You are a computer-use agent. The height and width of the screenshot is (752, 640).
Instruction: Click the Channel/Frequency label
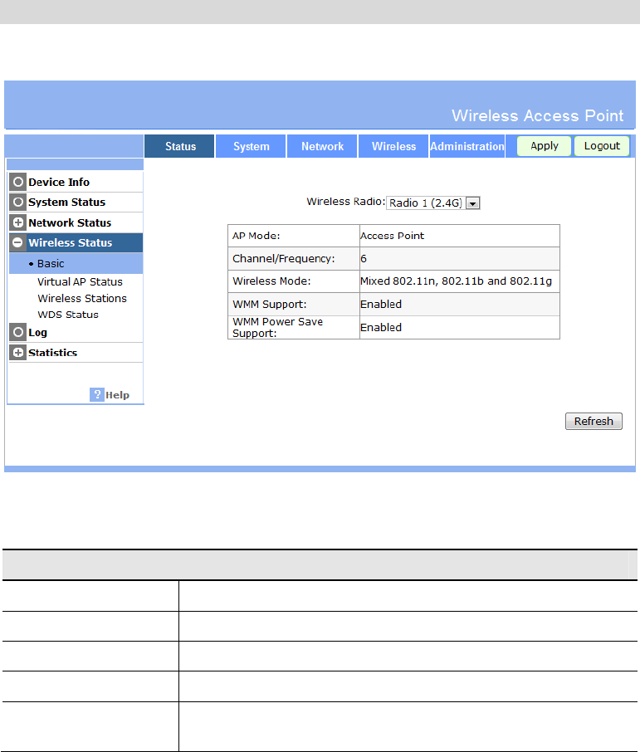point(284,259)
